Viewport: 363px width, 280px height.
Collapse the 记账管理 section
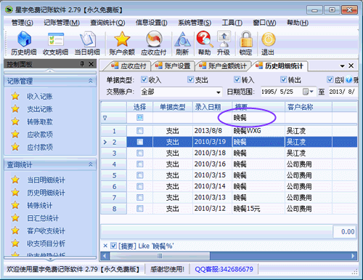(91, 81)
